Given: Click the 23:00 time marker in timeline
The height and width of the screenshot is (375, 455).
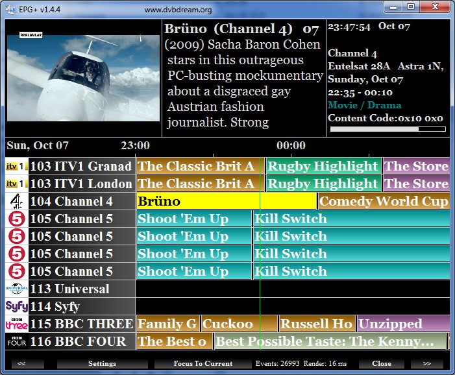Looking at the screenshot, I should [x=135, y=145].
